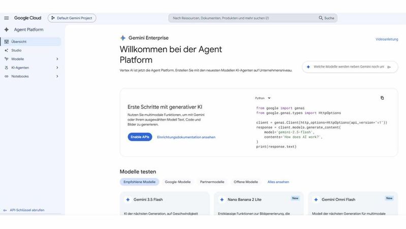Expand the Notebooks submenu chevron
The width and height of the screenshot is (406, 229).
click(x=57, y=76)
